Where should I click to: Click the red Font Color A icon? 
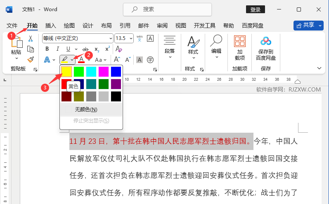[81, 60]
